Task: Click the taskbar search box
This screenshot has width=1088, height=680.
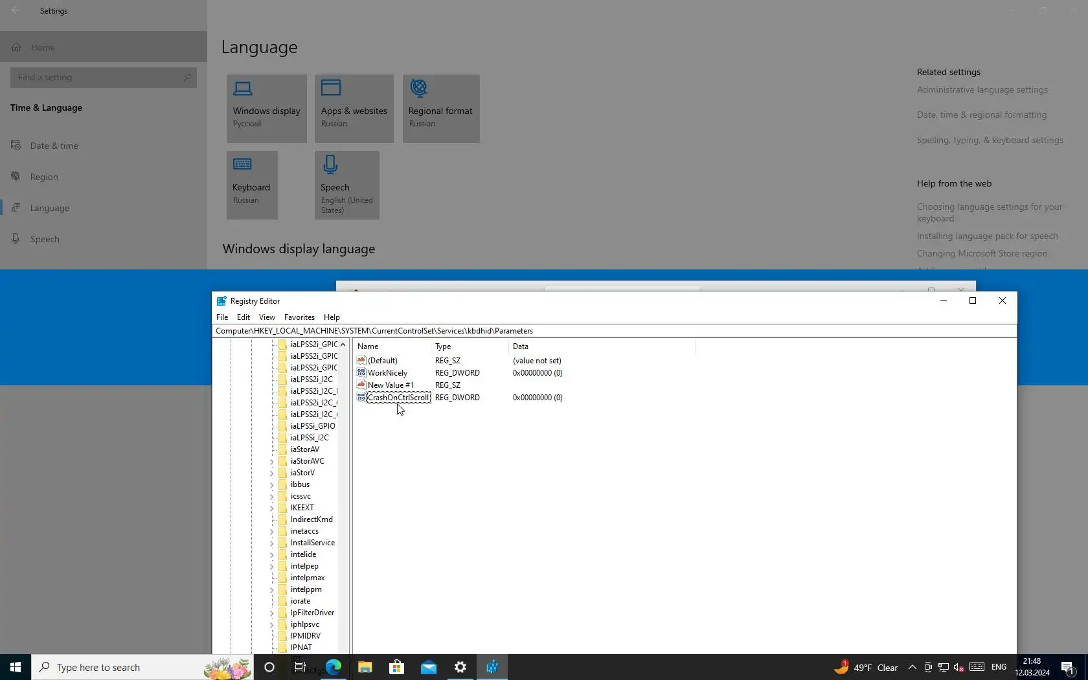Action: click(x=142, y=667)
